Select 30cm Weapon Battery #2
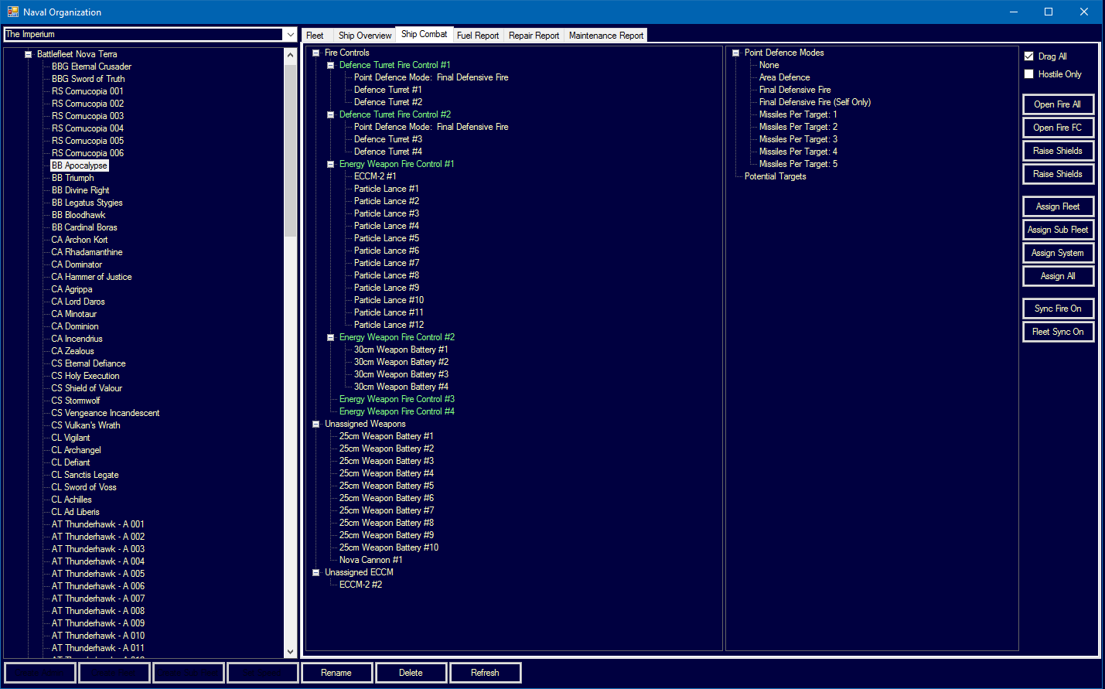The image size is (1105, 689). (x=401, y=362)
